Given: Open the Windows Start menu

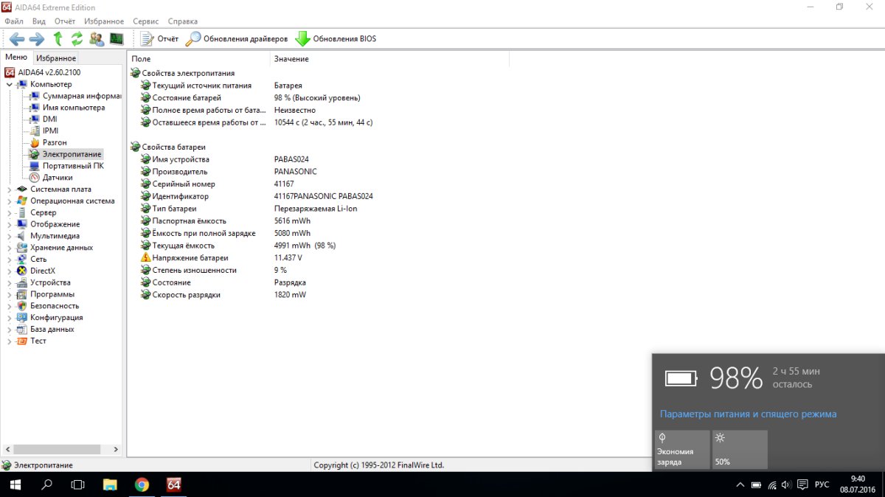Looking at the screenshot, I should point(15,484).
